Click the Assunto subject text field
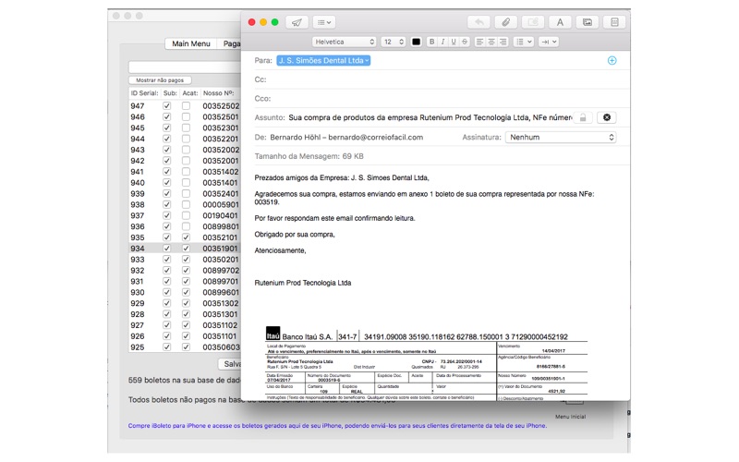Image resolution: width=739 pixels, height=462 pixels. coord(430,117)
